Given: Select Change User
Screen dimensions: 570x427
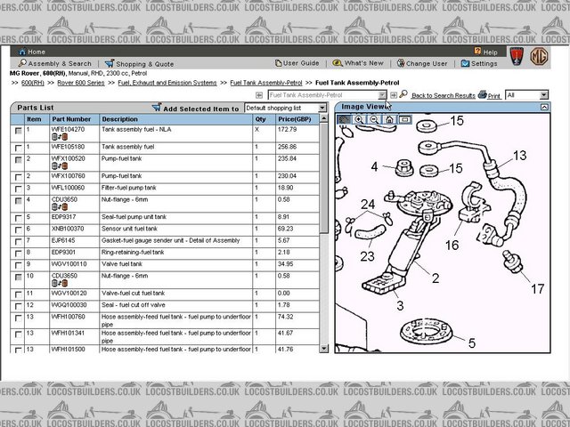Looking at the screenshot, I should pyautogui.click(x=422, y=63).
